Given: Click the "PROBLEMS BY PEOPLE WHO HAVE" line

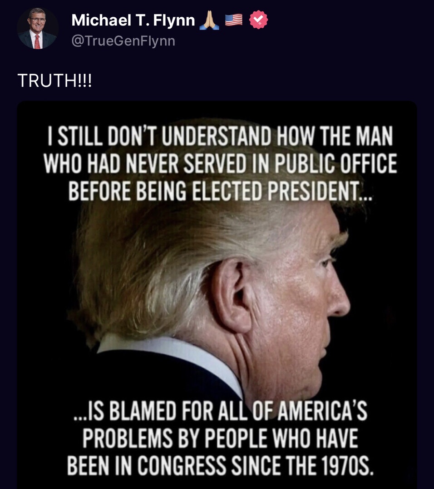Looking at the screenshot, I should [220, 438].
